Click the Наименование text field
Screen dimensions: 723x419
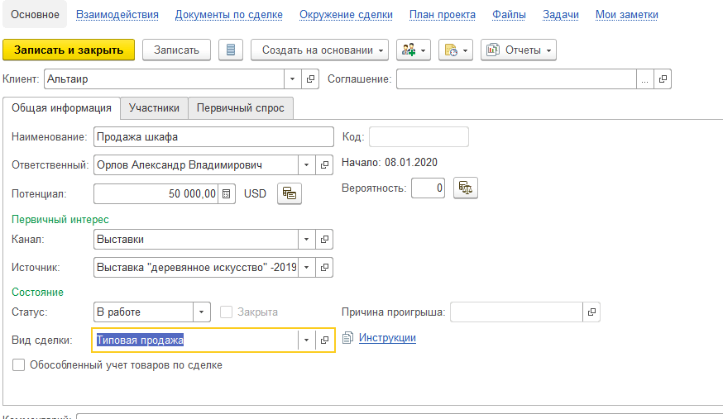click(x=211, y=136)
